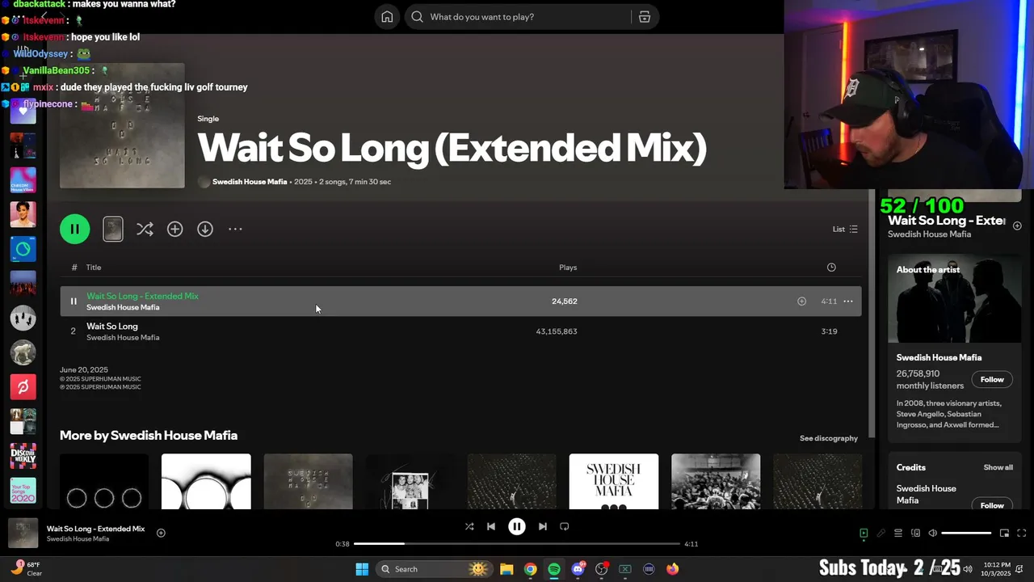Skip to the next track
The image size is (1034, 582).
click(x=543, y=526)
